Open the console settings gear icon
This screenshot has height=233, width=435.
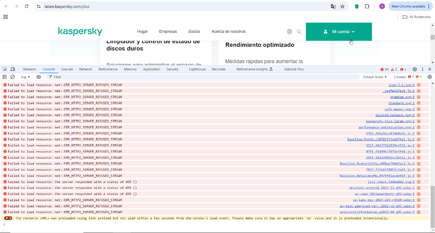(x=430, y=77)
